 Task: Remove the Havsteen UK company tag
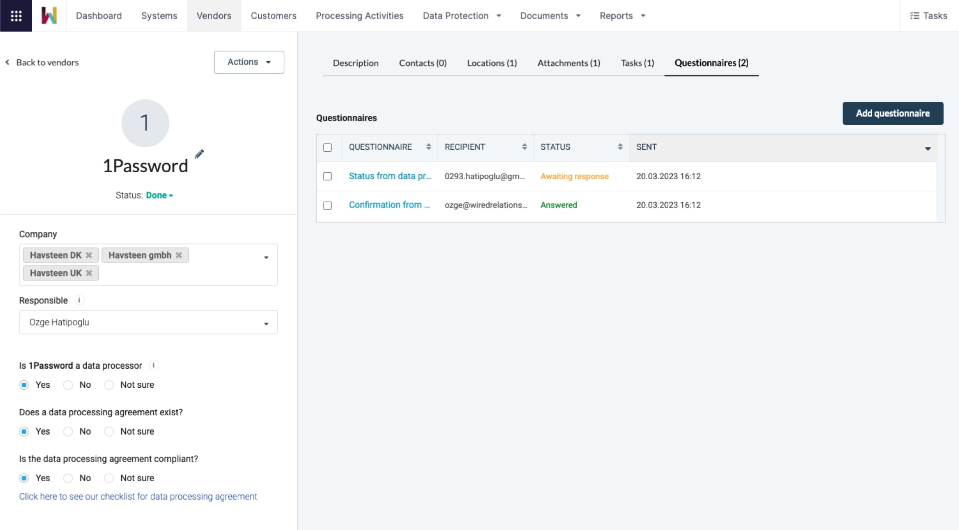pos(89,273)
